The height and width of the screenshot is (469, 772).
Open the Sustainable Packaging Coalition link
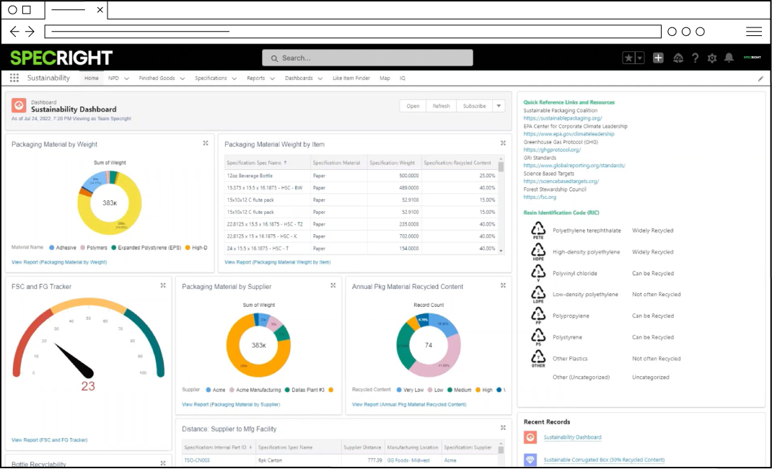pos(562,118)
